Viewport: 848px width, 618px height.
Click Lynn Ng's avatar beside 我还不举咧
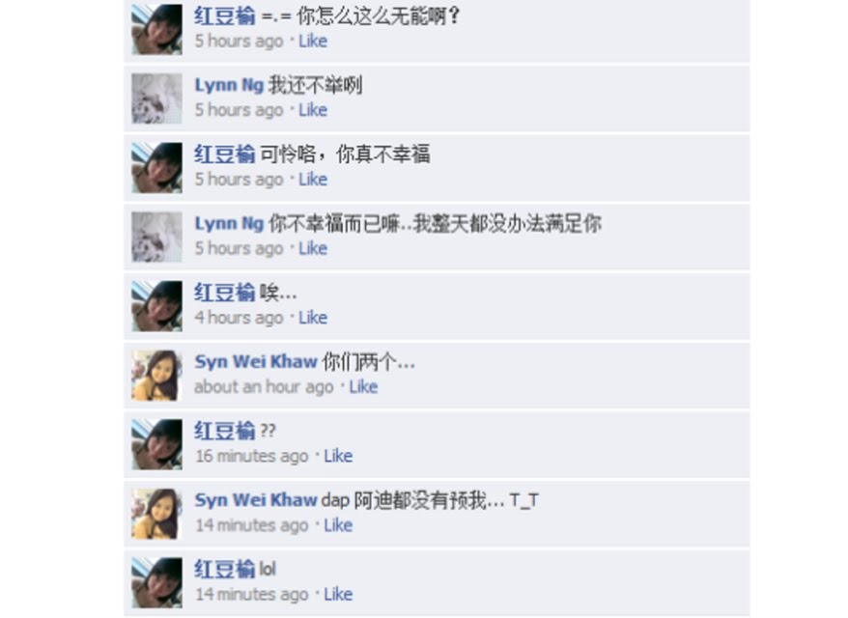(156, 98)
